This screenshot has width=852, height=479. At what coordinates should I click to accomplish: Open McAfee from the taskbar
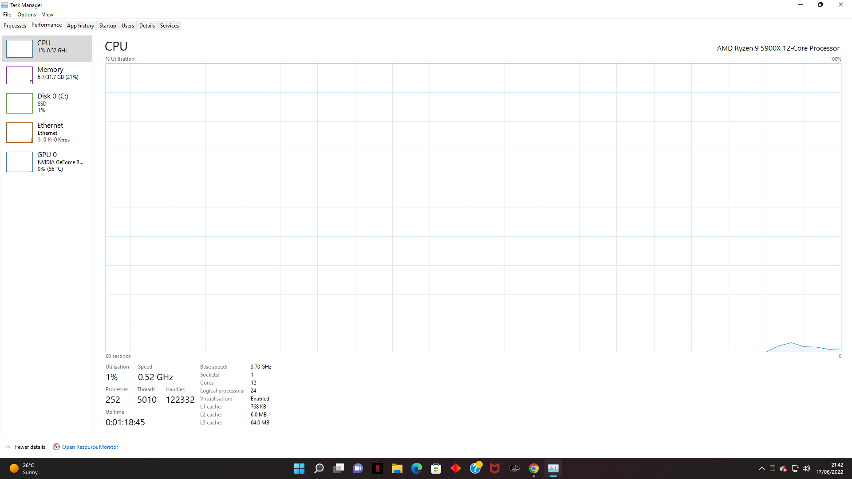click(495, 468)
